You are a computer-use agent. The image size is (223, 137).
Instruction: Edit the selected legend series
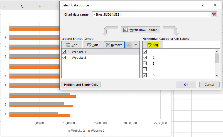(x=92, y=45)
